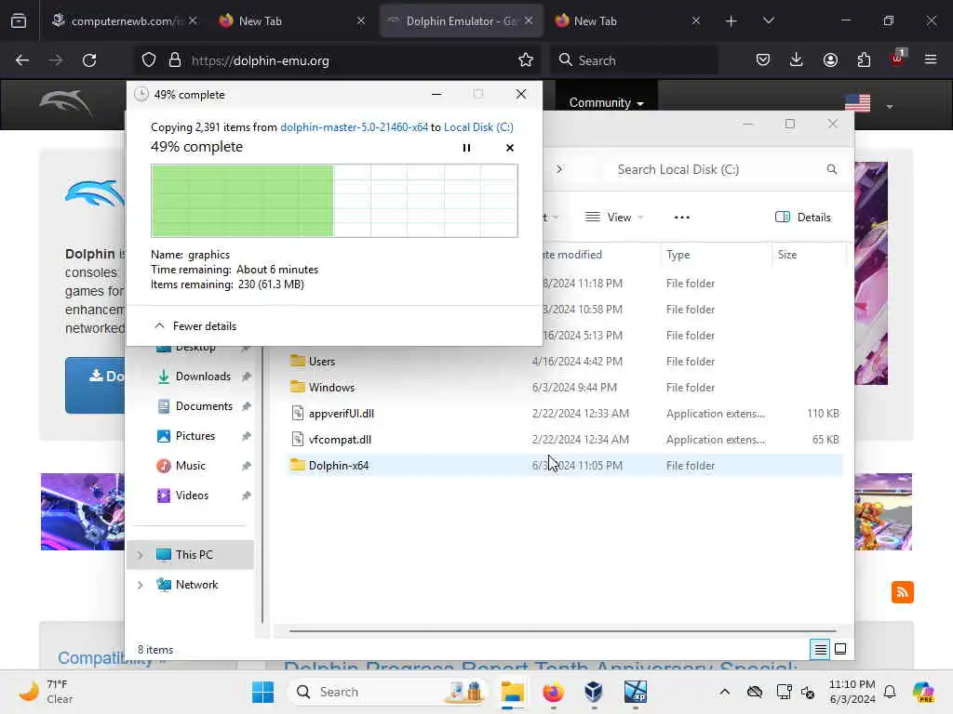
Task: Click the site security padlock icon
Action: pyautogui.click(x=175, y=60)
